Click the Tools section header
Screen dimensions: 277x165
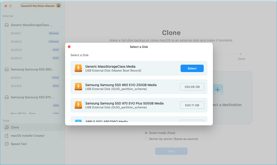pyautogui.click(x=6, y=121)
